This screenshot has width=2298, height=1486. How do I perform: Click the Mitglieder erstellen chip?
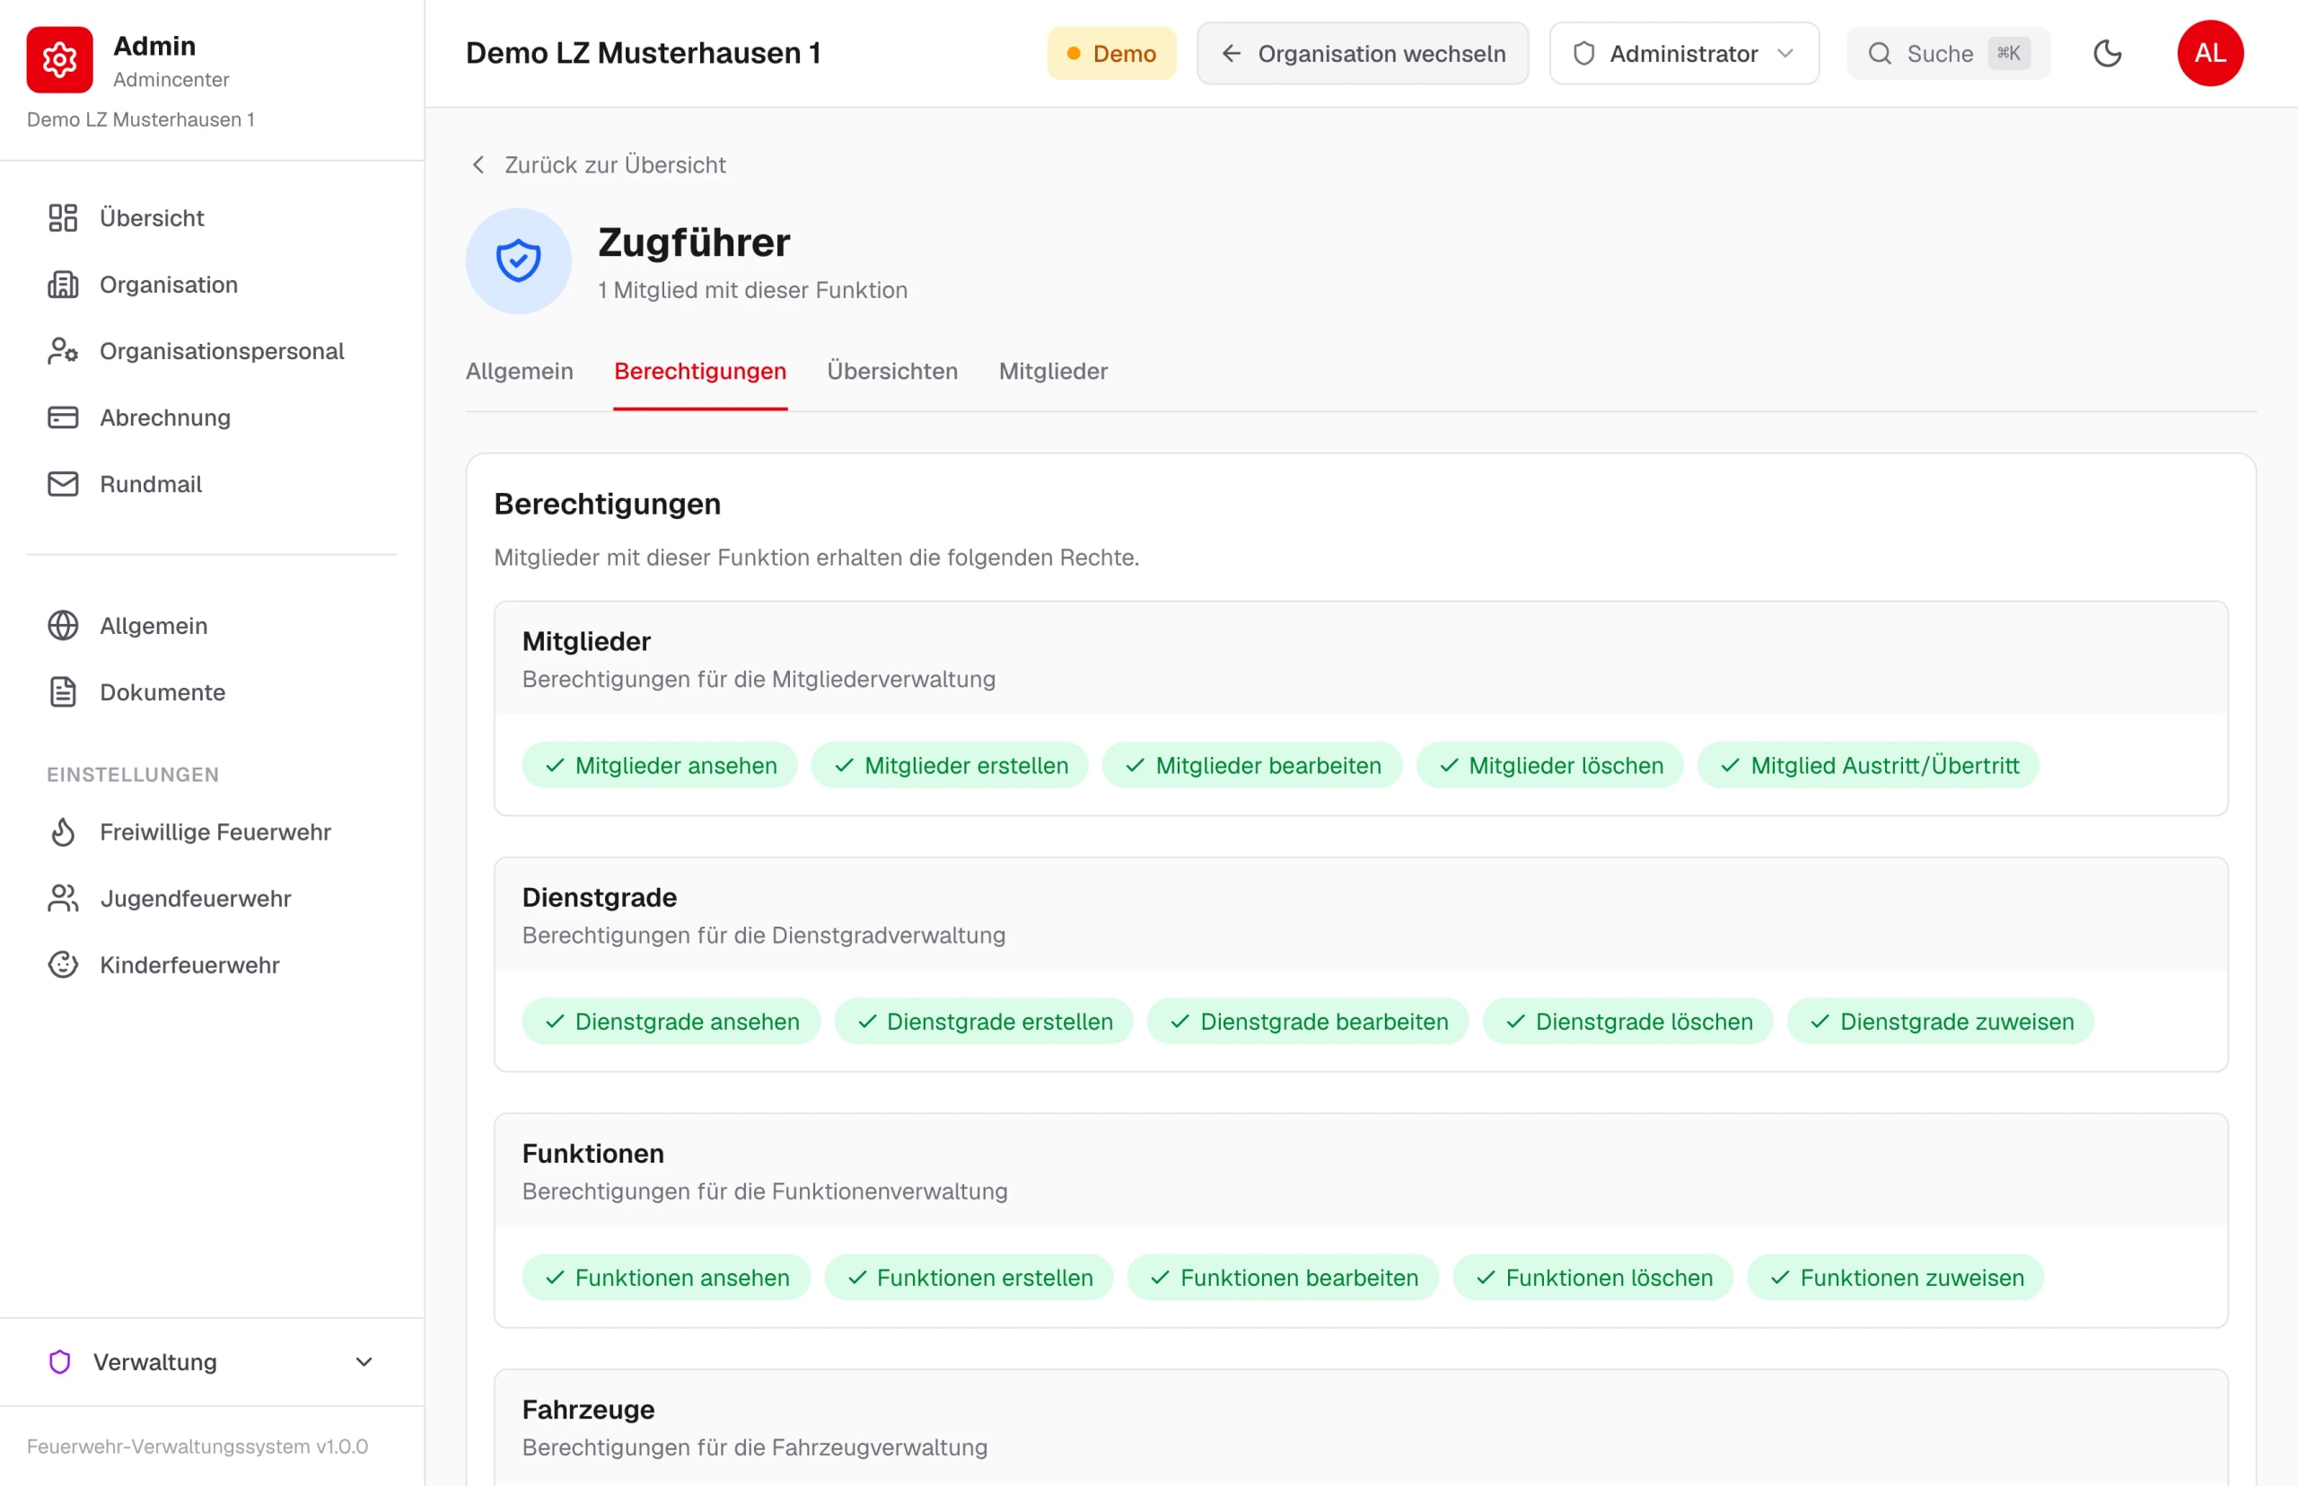pyautogui.click(x=950, y=765)
